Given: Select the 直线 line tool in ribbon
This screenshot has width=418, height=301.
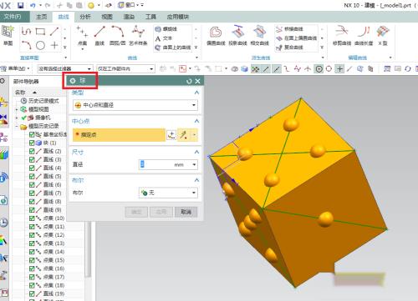Looking at the screenshot, I should point(99,36).
